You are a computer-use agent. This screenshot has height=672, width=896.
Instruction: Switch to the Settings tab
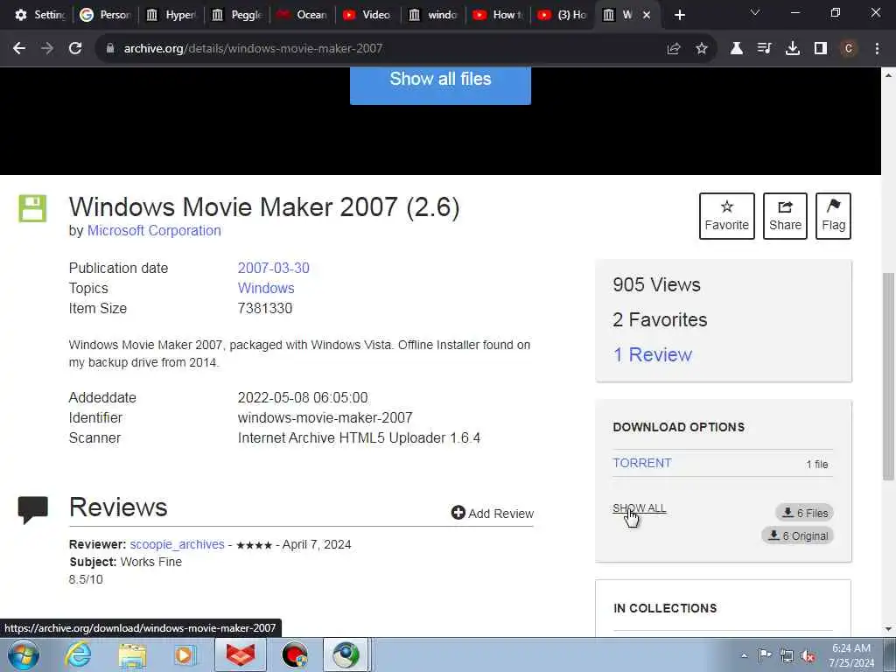(x=40, y=15)
